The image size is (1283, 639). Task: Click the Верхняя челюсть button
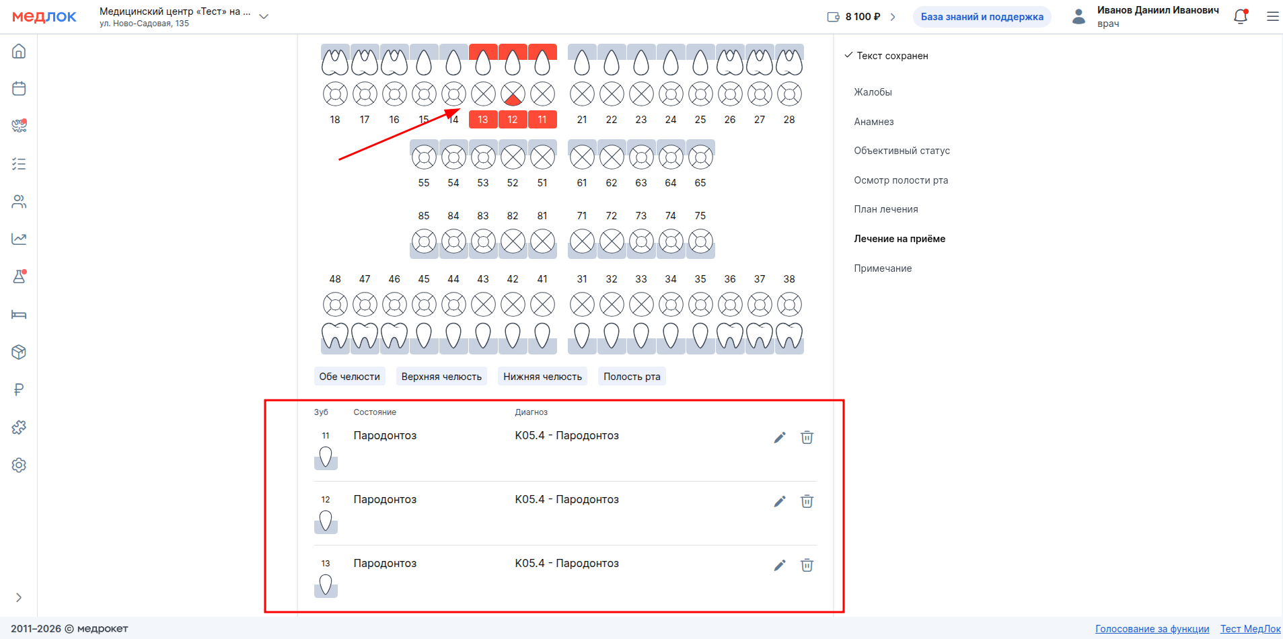coord(441,377)
